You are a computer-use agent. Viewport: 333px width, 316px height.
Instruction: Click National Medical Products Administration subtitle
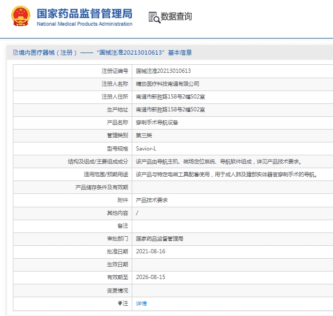pyautogui.click(x=85, y=24)
